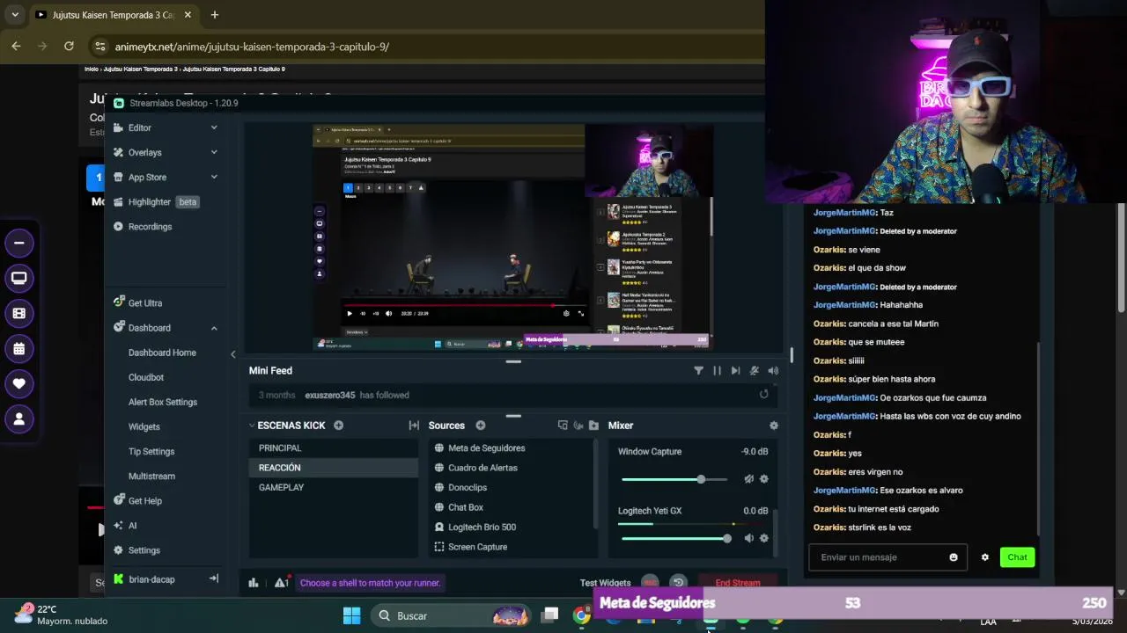Image resolution: width=1127 pixels, height=633 pixels.
Task: Open Dashboard Home menu item
Action: click(x=162, y=353)
